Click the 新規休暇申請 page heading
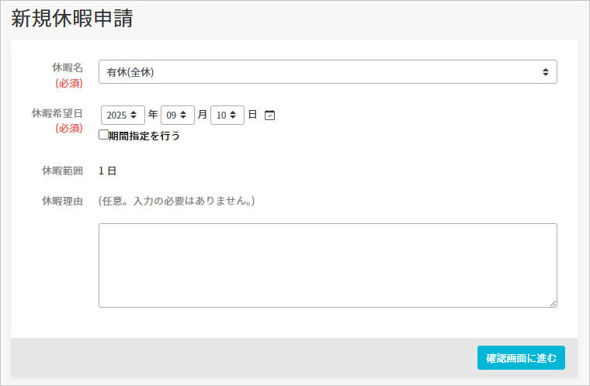 (x=71, y=19)
